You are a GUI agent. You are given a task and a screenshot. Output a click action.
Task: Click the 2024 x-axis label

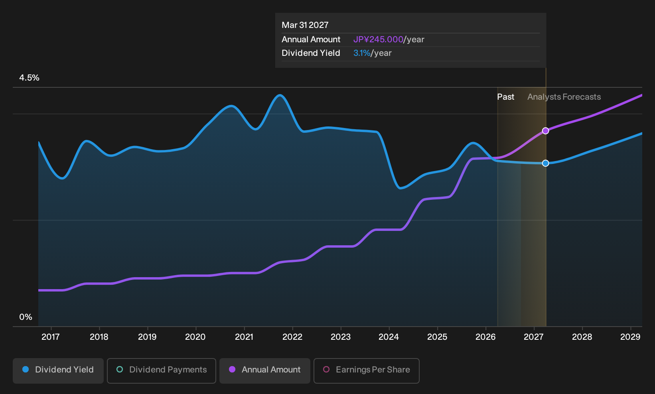coord(389,337)
